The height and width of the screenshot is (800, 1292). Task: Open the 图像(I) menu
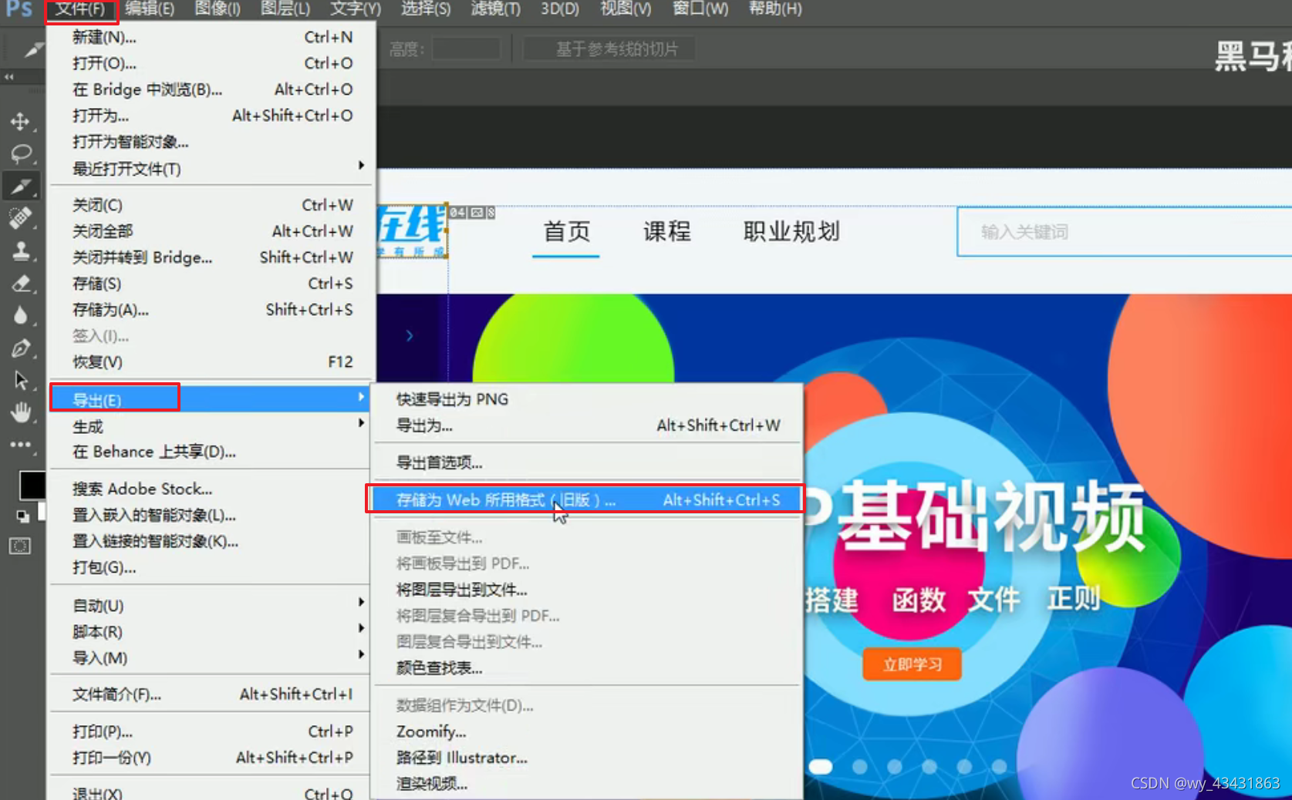[218, 9]
